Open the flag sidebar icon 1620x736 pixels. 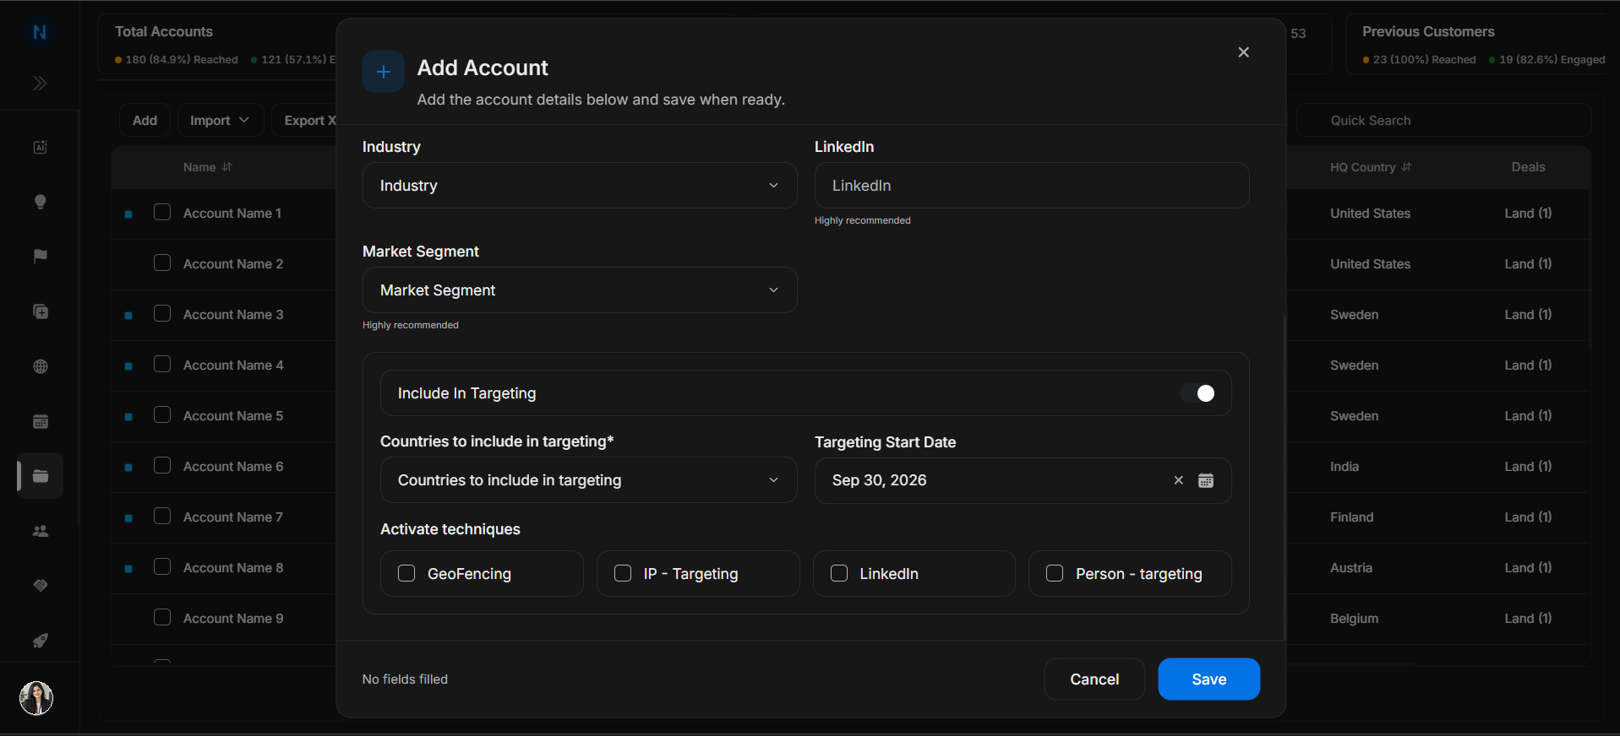coord(40,257)
